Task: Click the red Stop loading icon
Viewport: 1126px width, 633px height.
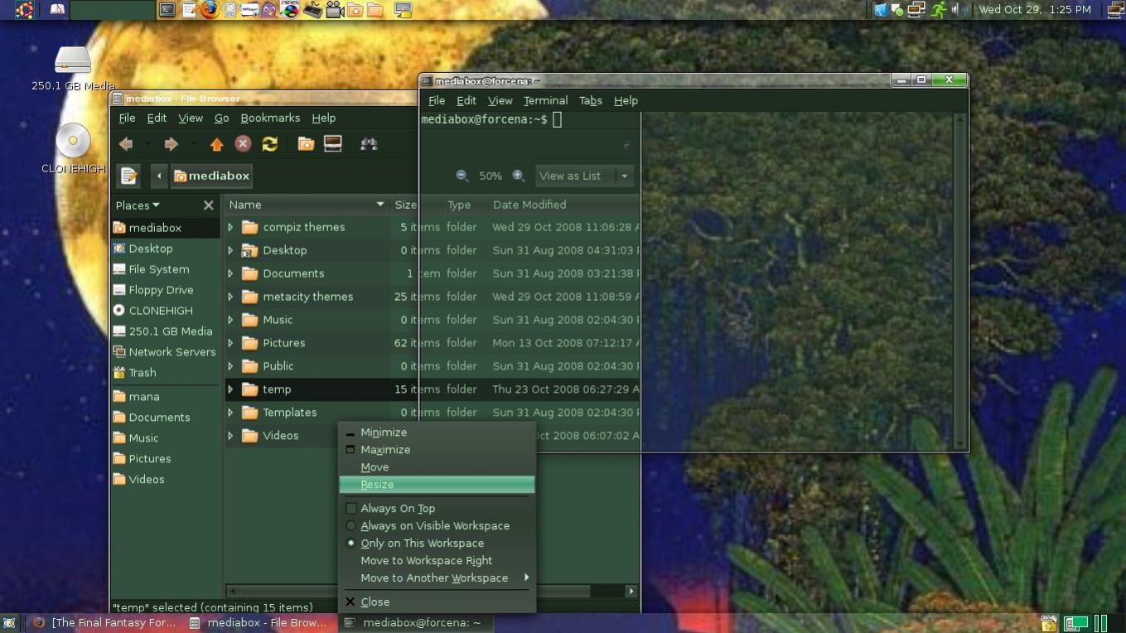Action: tap(243, 144)
